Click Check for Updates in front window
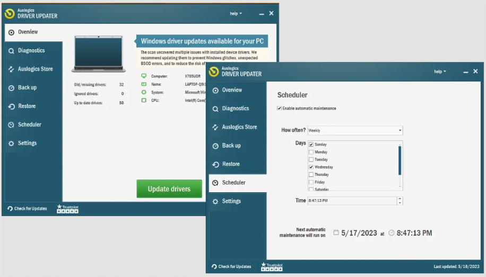This screenshot has width=486, height=277. point(231,266)
